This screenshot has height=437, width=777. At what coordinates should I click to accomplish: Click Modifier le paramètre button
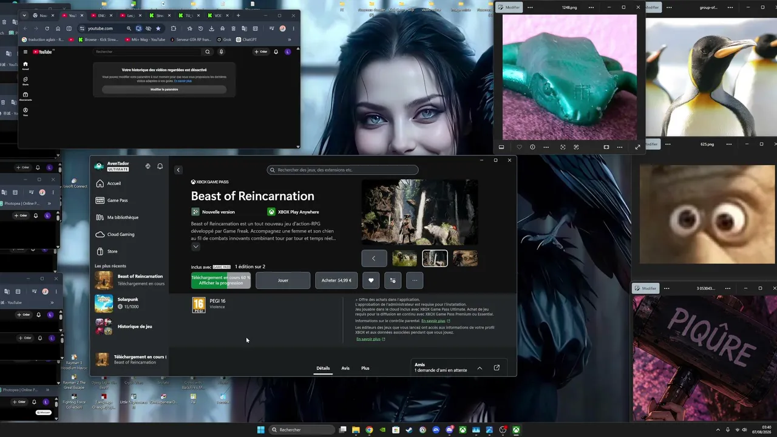(165, 89)
